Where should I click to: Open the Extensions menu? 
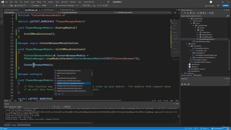click(65, 2)
